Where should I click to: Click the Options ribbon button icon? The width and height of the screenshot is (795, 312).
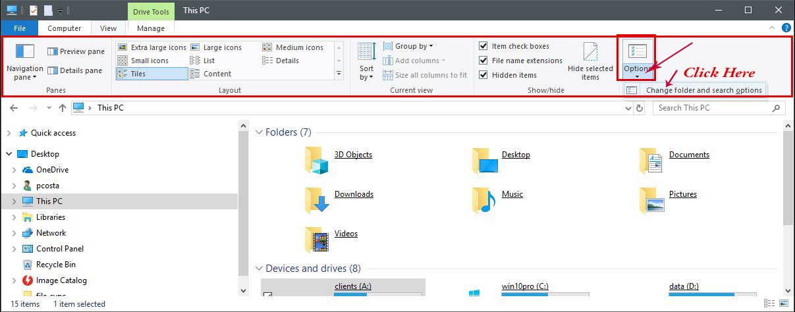point(636,52)
